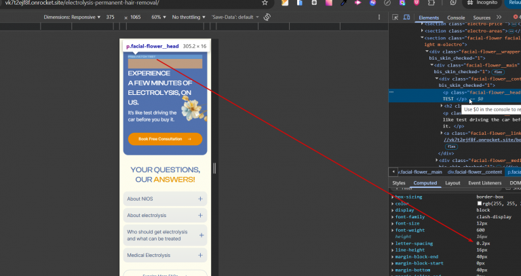
Task: Click the vk7t2ejf8f.onrocket.site href link in DOM
Action: [x=482, y=140]
